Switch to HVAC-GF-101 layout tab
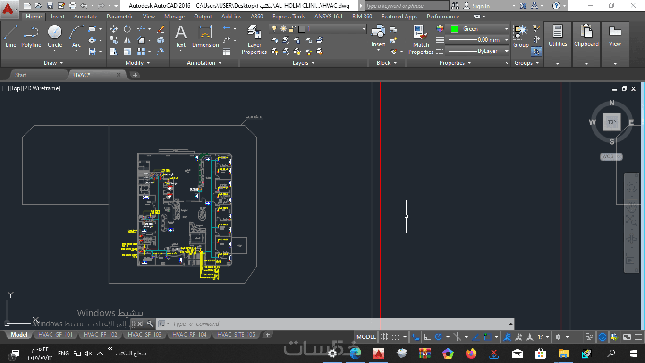Viewport: 645px width, 363px height. click(55, 335)
